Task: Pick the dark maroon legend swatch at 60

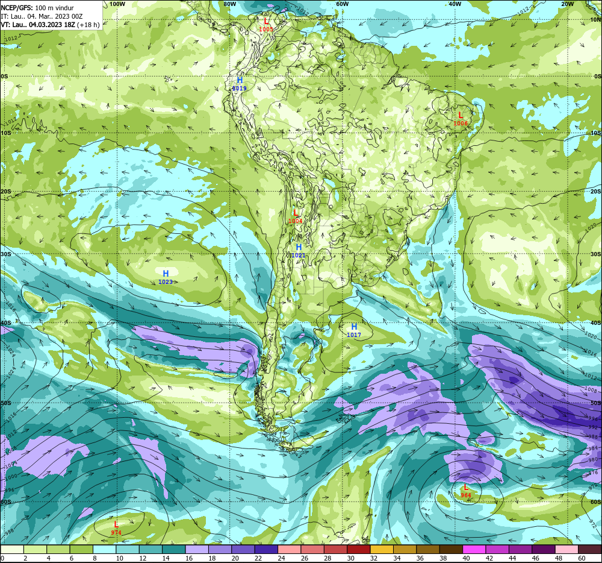Action: click(x=590, y=550)
